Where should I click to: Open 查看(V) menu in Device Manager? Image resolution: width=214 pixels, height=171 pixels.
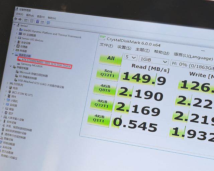click(41, 17)
